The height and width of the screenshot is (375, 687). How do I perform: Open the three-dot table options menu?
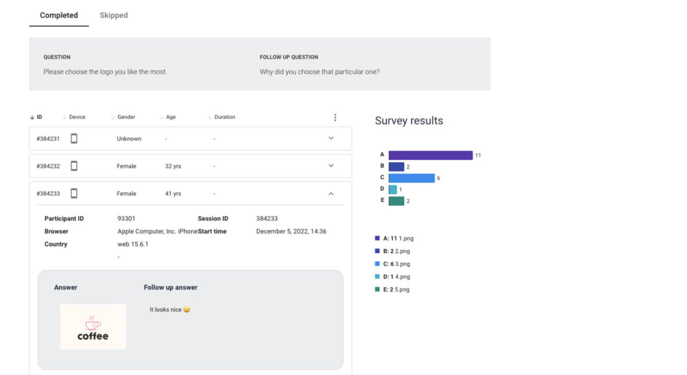(x=335, y=117)
